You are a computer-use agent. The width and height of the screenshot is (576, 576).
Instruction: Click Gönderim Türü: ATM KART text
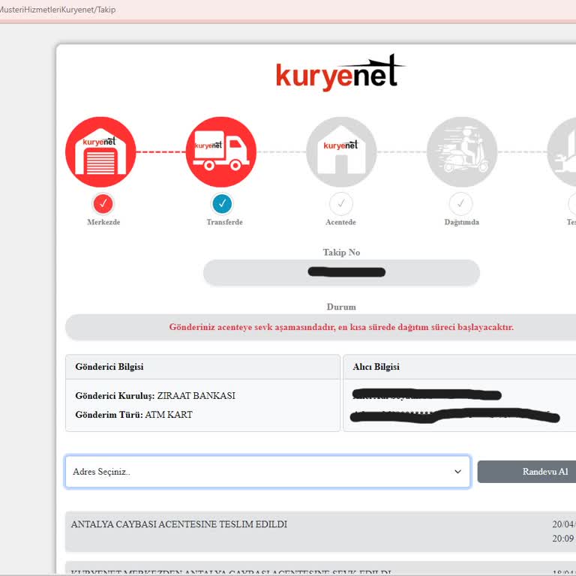[133, 415]
